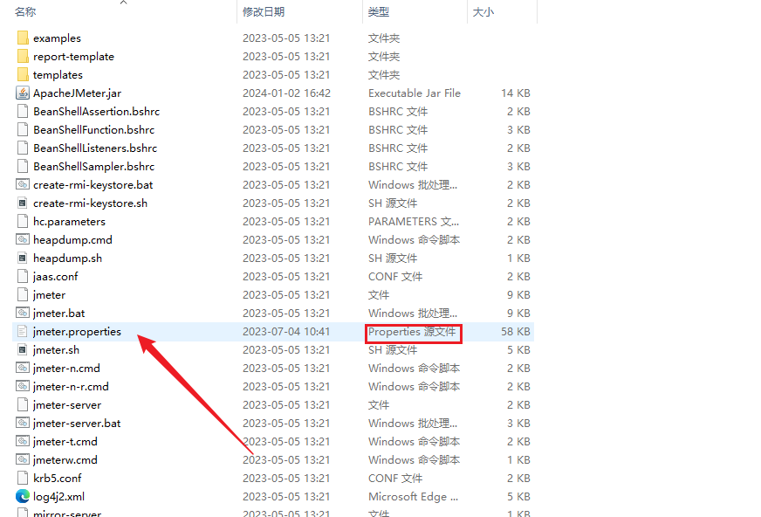This screenshot has height=517, width=761.
Task: Select the file named heapdump.cmd
Action: click(72, 239)
